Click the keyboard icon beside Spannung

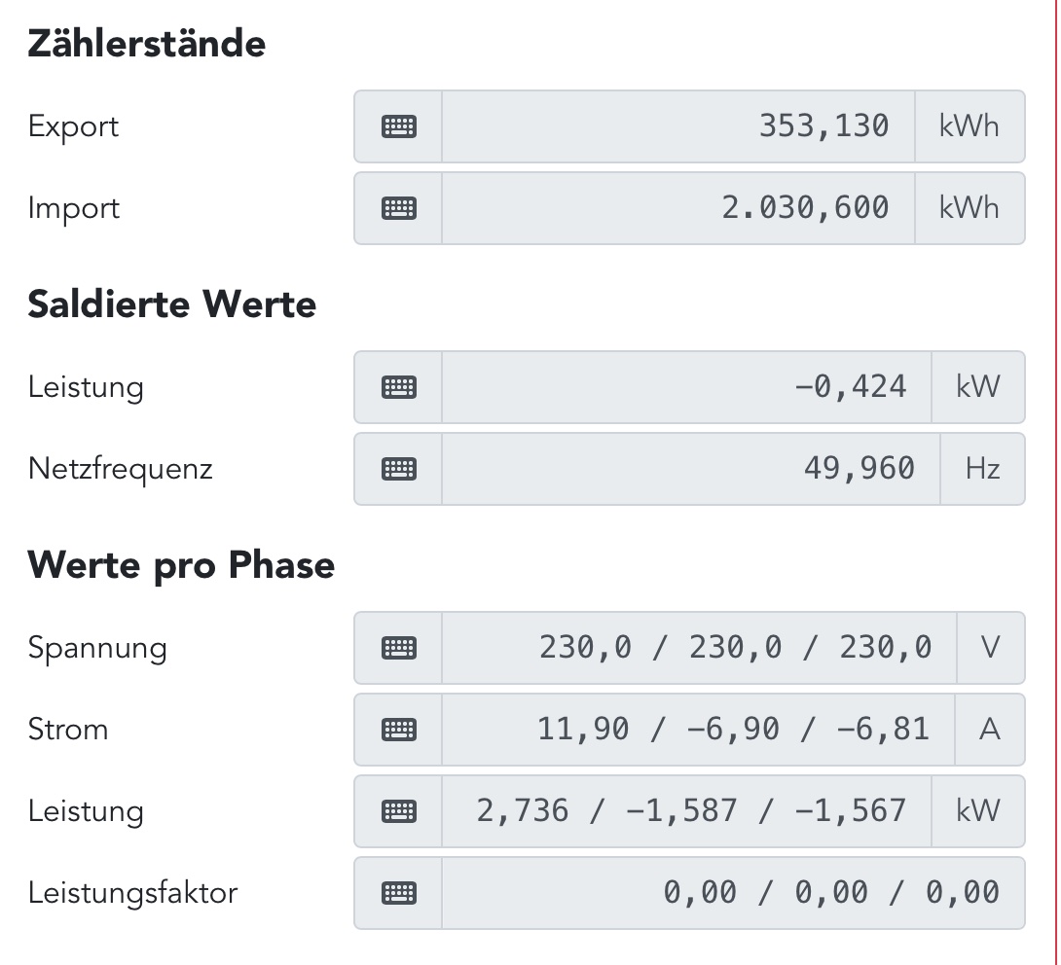[x=398, y=648]
